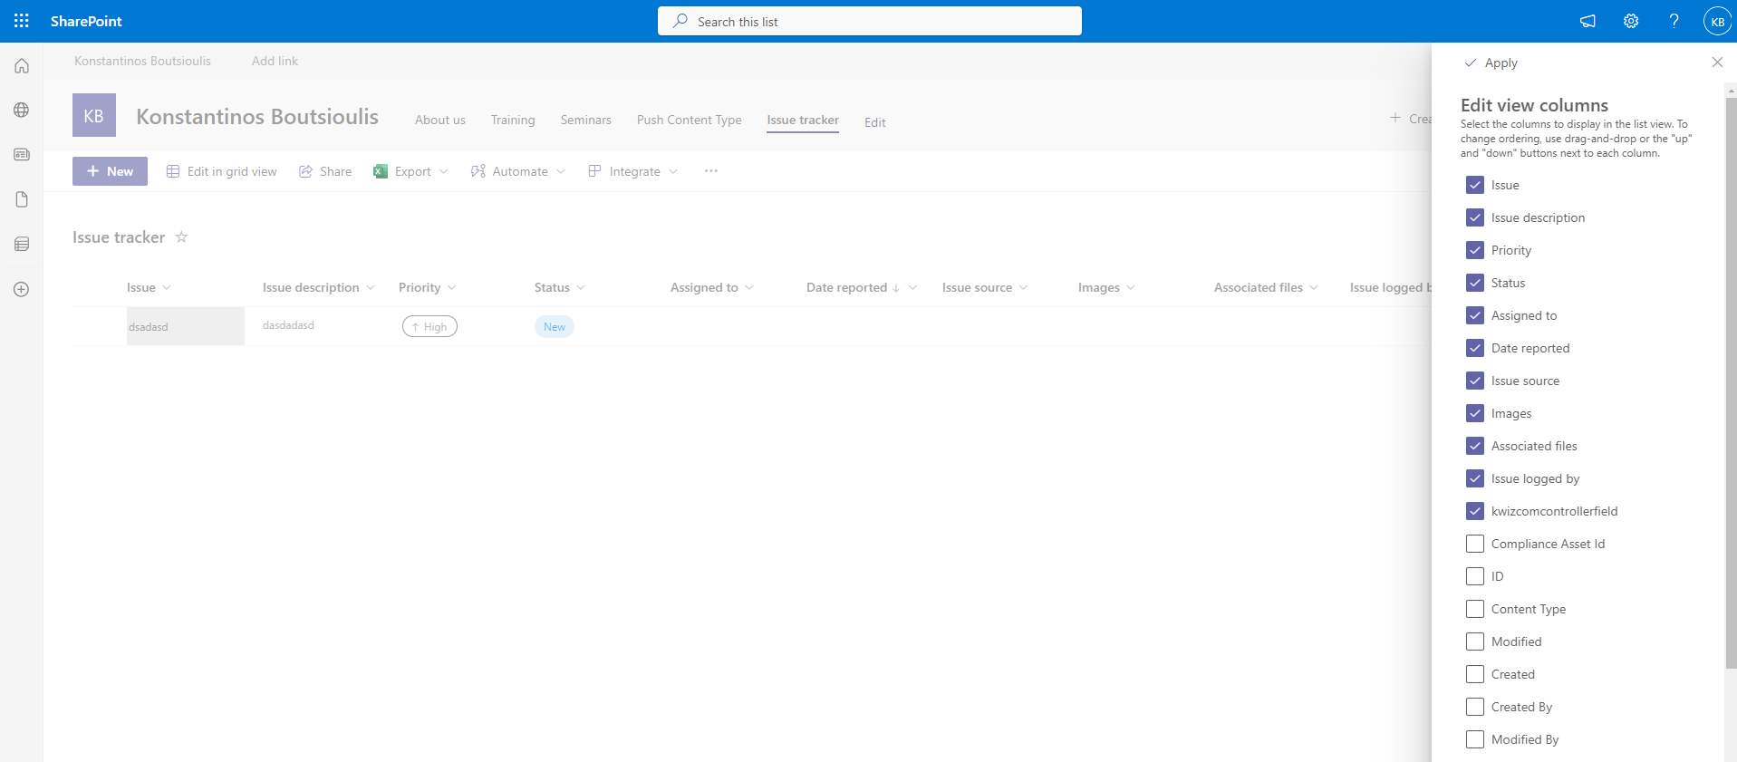This screenshot has height=762, width=1737.
Task: Click the Add link option
Action: point(275,61)
